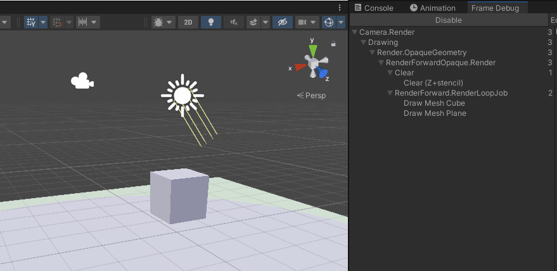Click the red X axis cone
The height and width of the screenshot is (271, 557).
click(300, 66)
